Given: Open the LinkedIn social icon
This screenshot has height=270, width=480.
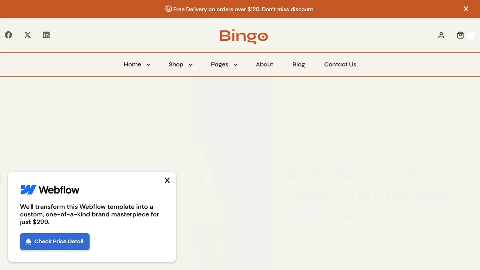Looking at the screenshot, I should click(x=46, y=35).
